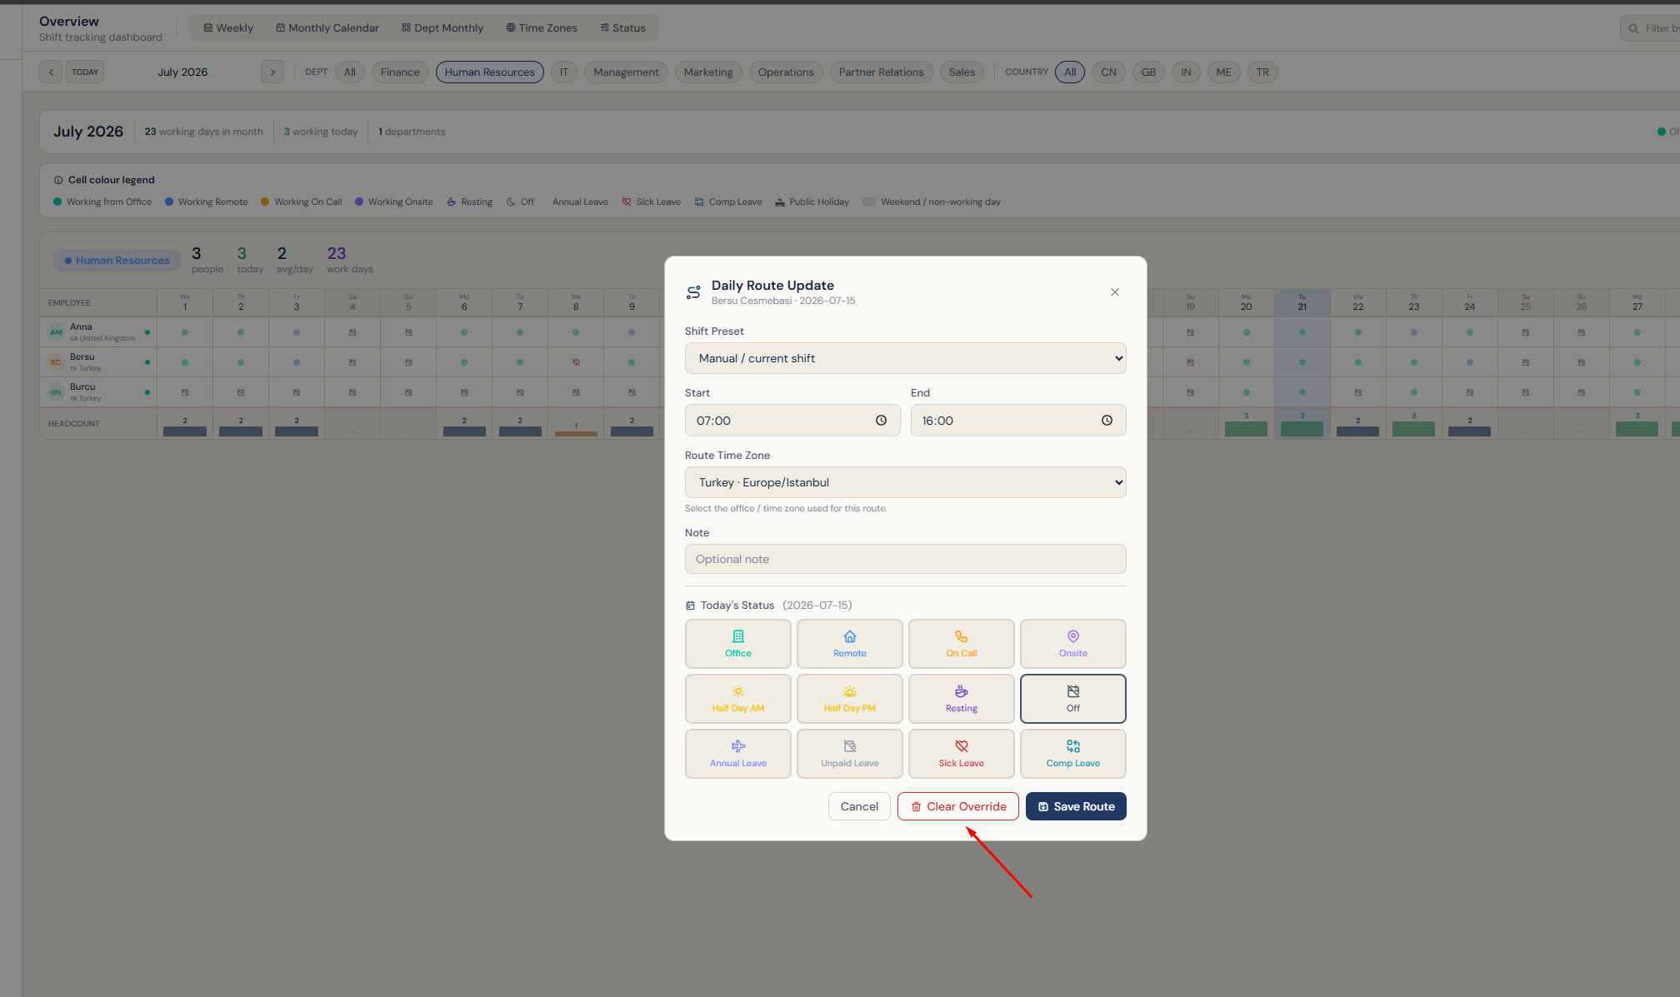Click the TODAY button
Screen dimensions: 1680x997
pyautogui.click(x=85, y=72)
